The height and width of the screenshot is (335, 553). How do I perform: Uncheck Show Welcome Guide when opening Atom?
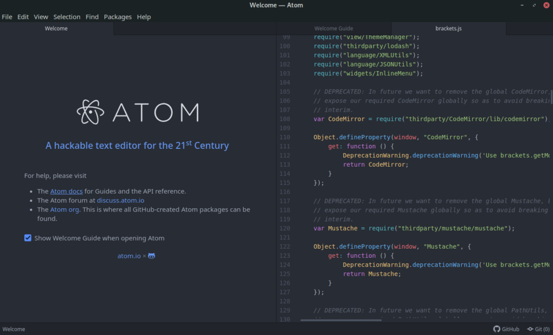pos(28,238)
